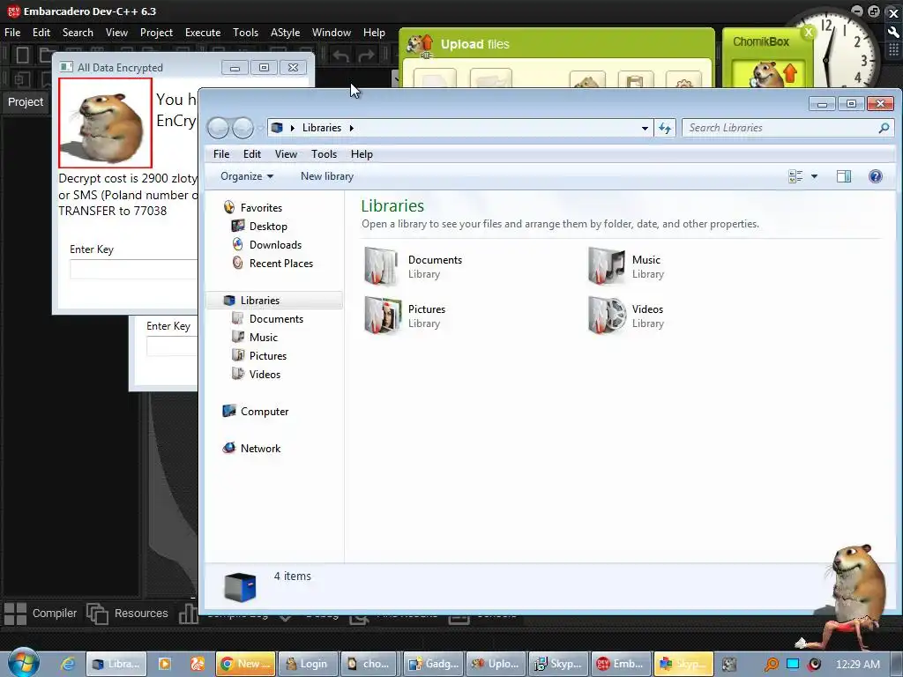Click the refresh button beside address bar
Image resolution: width=903 pixels, height=677 pixels.
coord(665,128)
